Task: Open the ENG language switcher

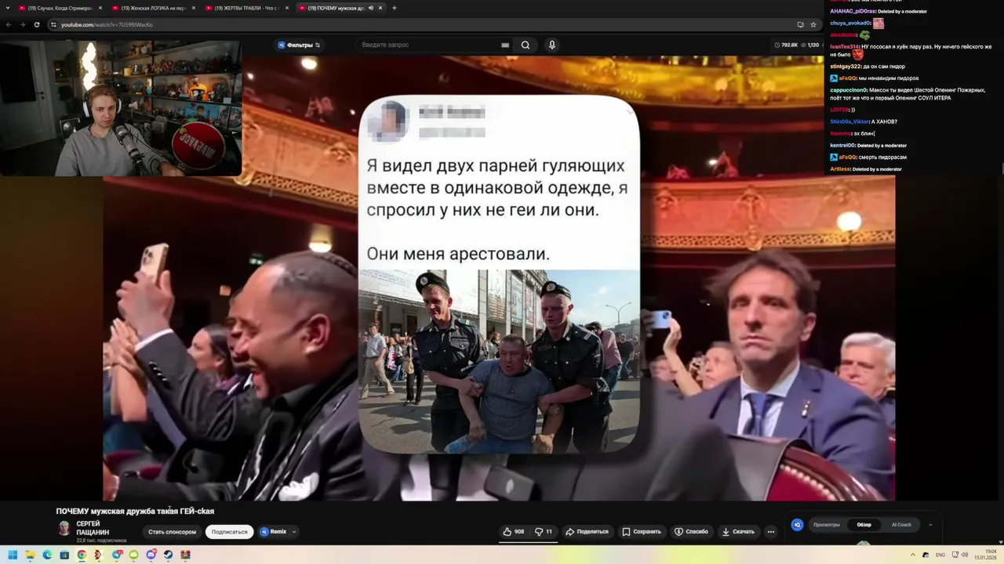Action: coord(940,555)
